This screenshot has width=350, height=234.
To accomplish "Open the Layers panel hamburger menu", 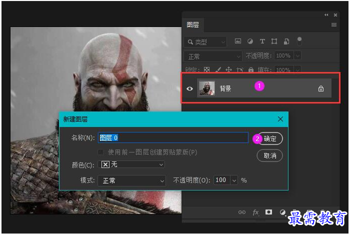I will [333, 25].
